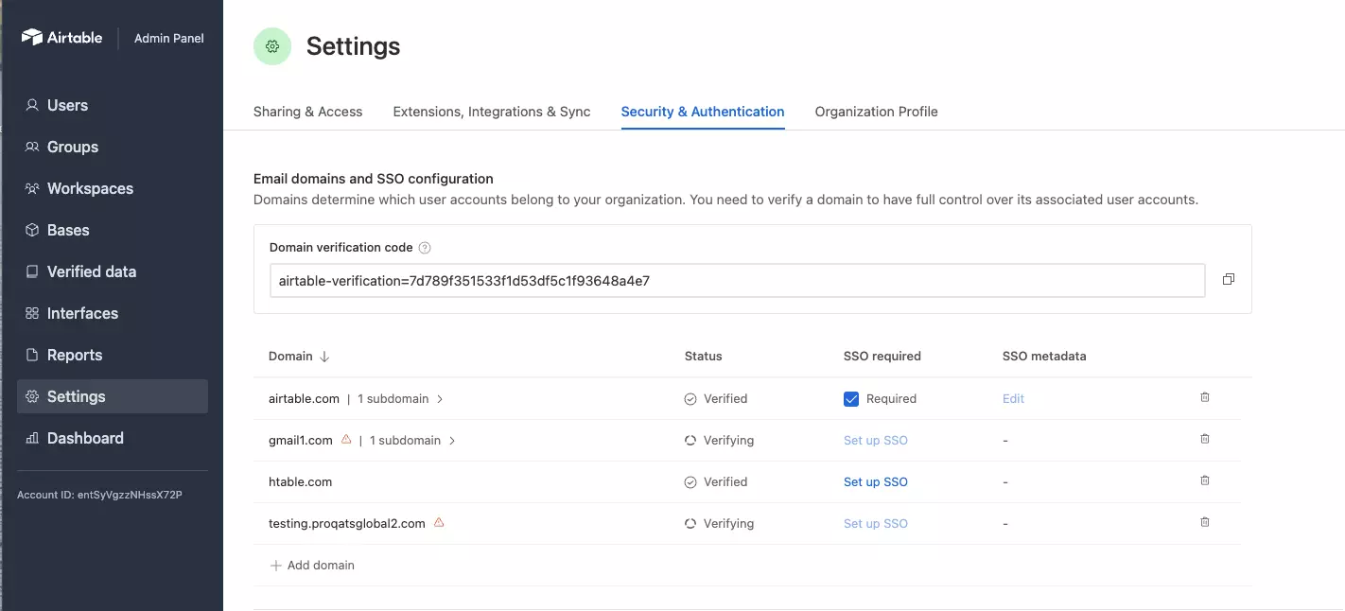Delete the htable.com domain
Viewport: 1345px width, 611px height.
(1205, 480)
